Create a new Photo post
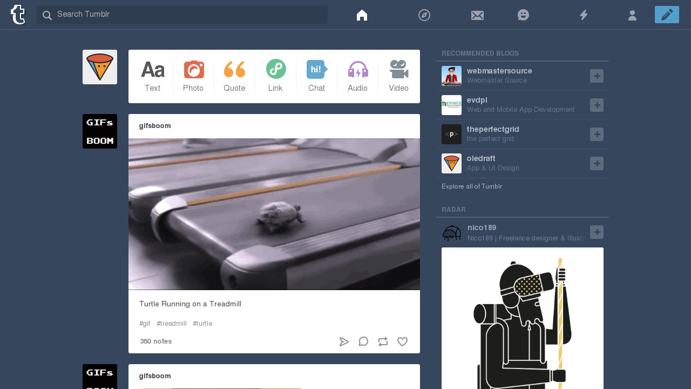The image size is (691, 389). [193, 76]
